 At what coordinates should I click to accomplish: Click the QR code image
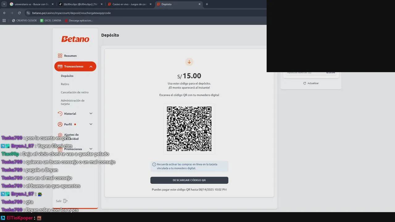189,129
